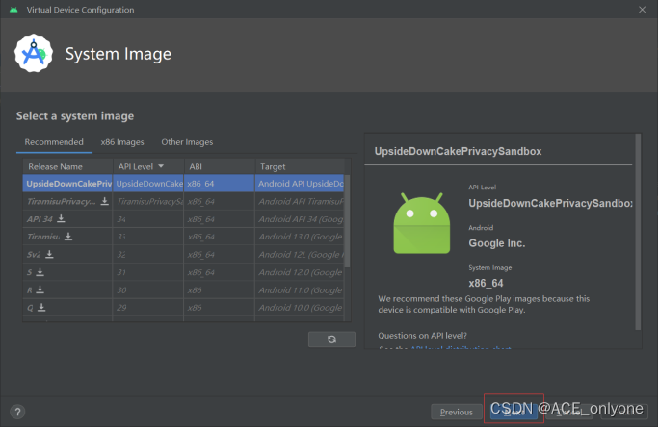Download the API 34 system image
The height and width of the screenshot is (427, 659).
coord(61,218)
